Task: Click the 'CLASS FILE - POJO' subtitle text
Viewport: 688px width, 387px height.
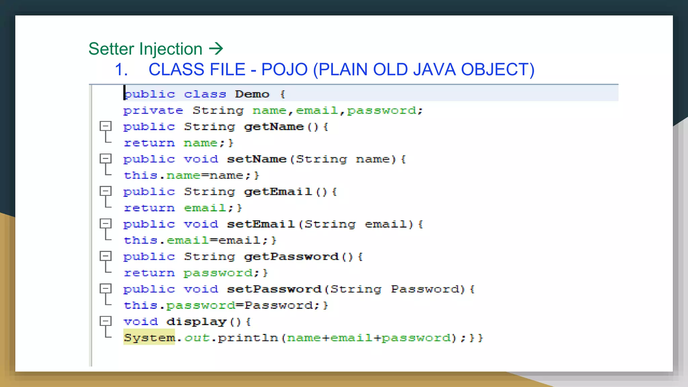Action: click(x=228, y=70)
